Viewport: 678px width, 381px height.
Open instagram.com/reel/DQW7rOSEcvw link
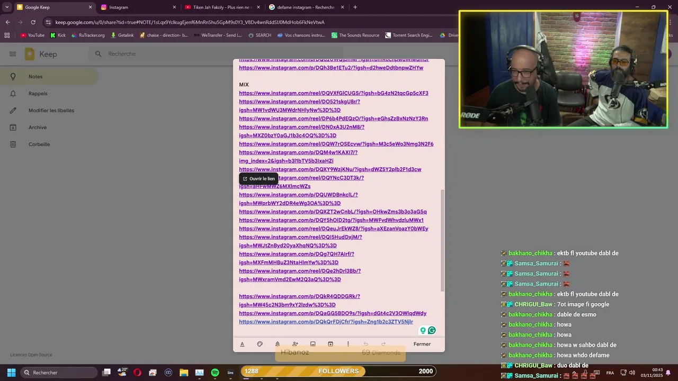[x=336, y=144]
